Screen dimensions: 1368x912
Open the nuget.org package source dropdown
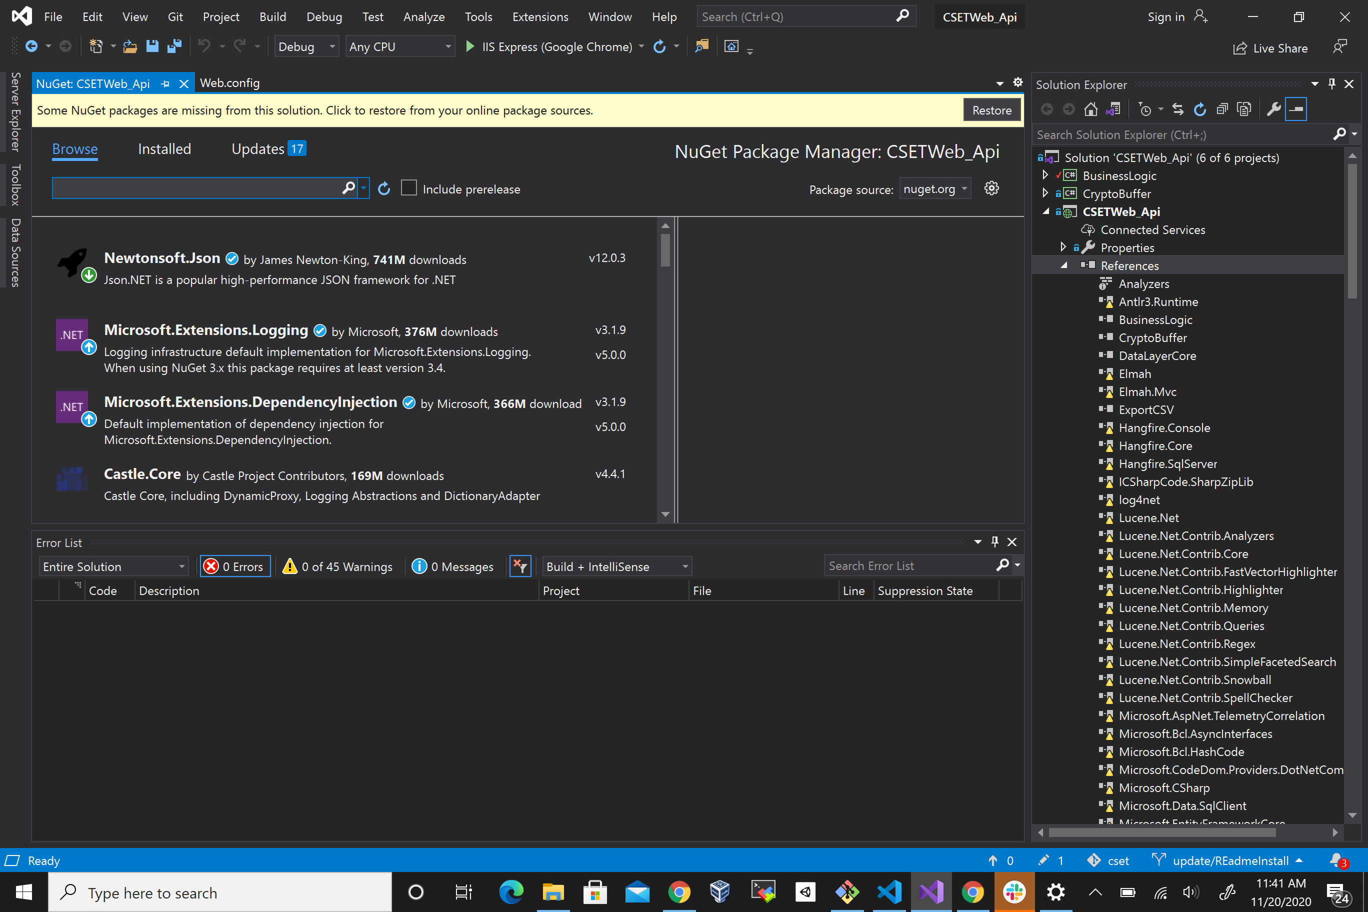point(934,188)
